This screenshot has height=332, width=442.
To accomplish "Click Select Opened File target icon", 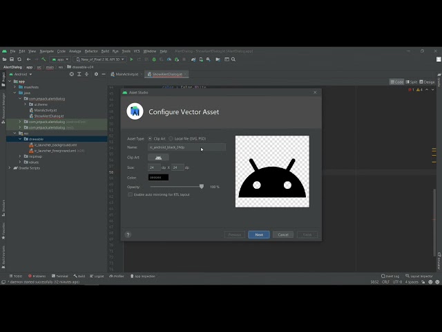I will click(72, 74).
